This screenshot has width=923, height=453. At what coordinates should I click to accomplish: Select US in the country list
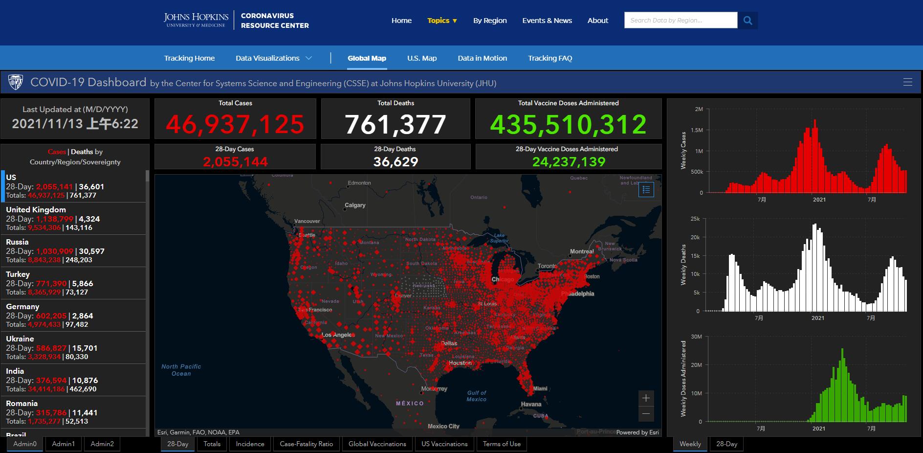pos(73,186)
